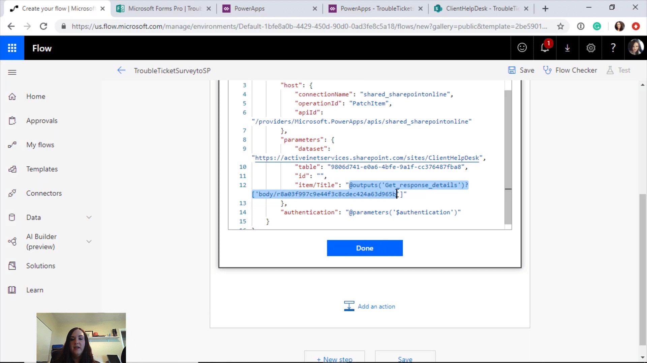Switch to PowerApps - TroubleTicket tab

pos(375,8)
